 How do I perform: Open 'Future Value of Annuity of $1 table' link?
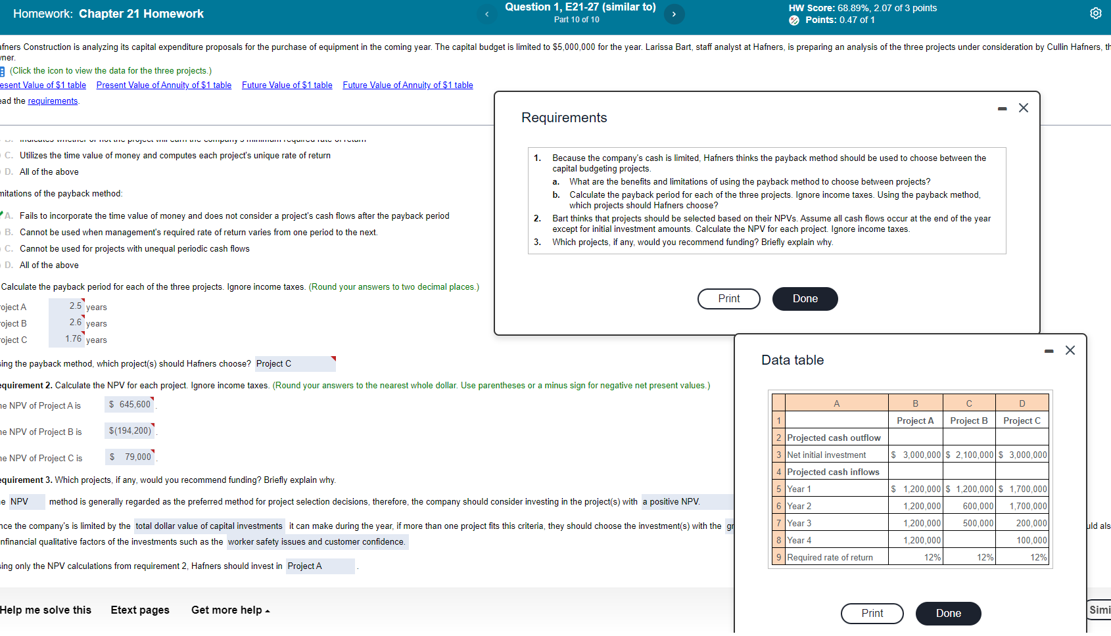point(408,85)
